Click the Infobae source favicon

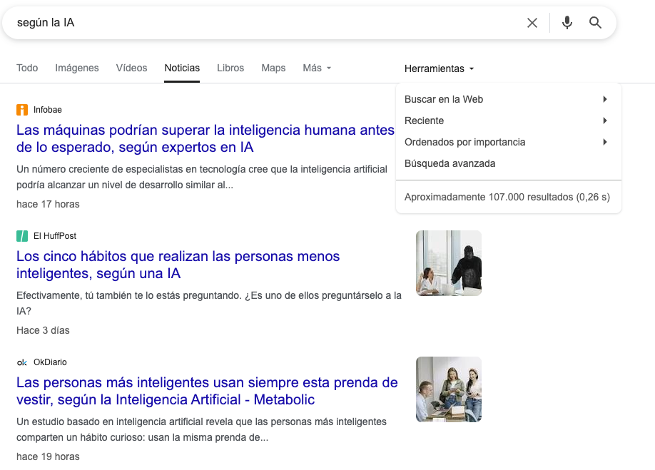[22, 110]
